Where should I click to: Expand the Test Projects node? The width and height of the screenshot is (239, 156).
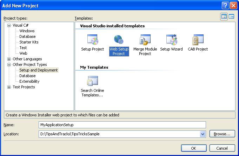click(9, 87)
